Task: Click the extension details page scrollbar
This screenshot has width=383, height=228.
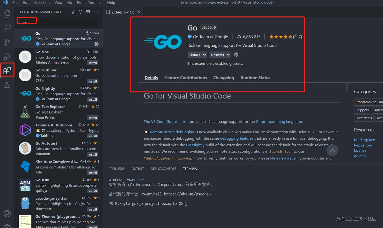Action: [347, 87]
